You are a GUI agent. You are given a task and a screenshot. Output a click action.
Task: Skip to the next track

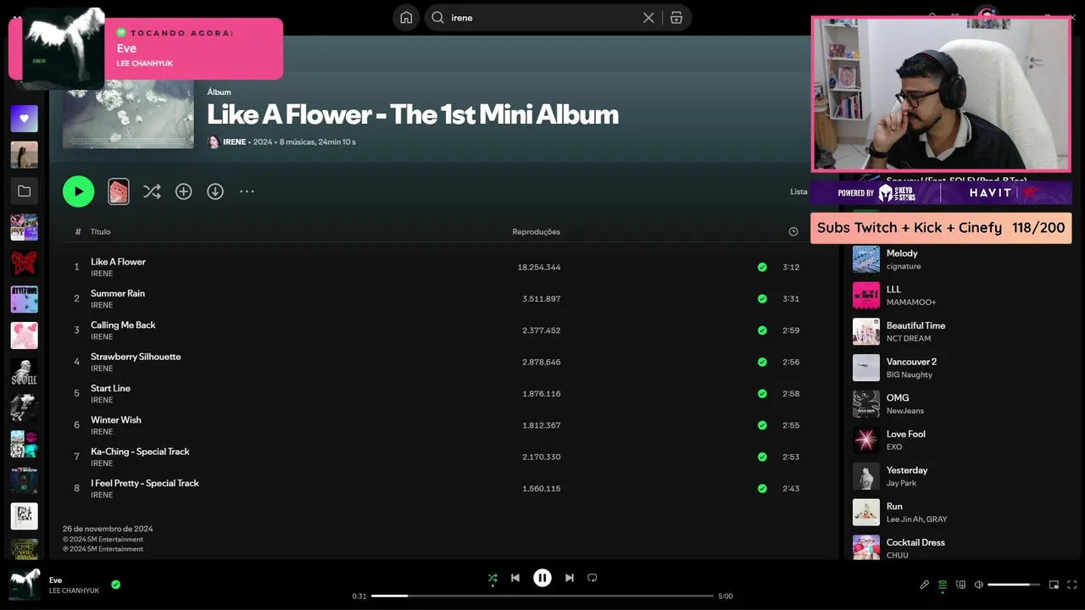(570, 578)
